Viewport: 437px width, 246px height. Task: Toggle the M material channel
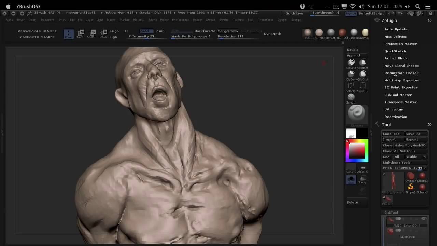[126, 31]
